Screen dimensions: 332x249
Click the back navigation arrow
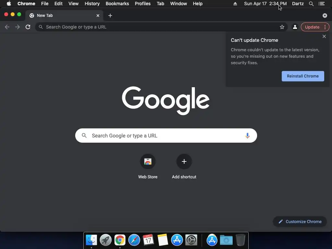7,27
